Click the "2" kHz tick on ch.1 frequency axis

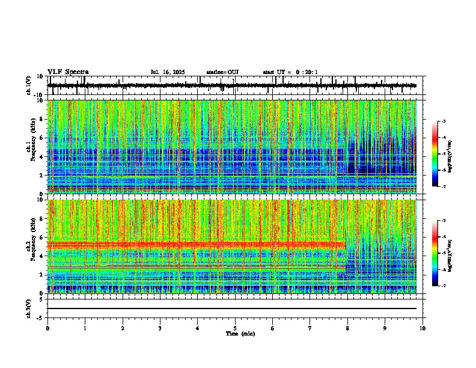pyautogui.click(x=42, y=176)
